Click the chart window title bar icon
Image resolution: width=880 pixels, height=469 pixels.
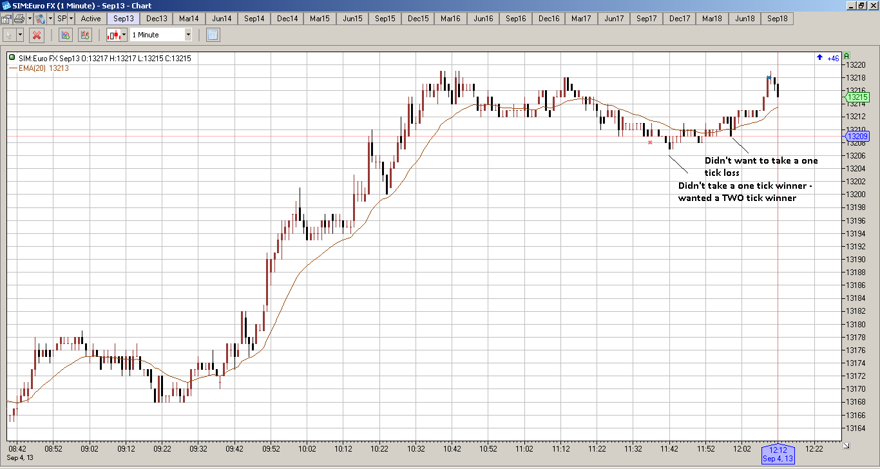[x=6, y=6]
